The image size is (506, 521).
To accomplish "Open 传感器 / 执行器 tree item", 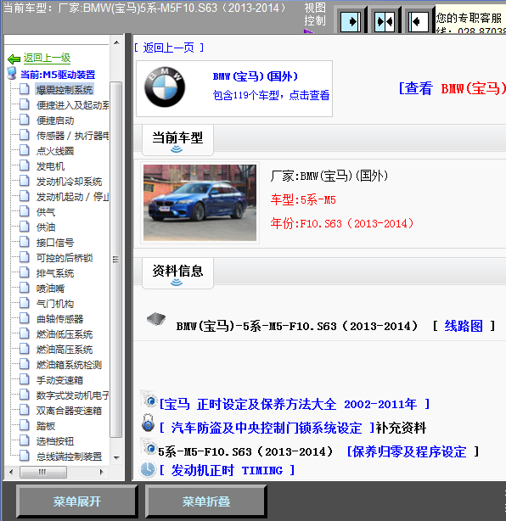I will (72, 136).
